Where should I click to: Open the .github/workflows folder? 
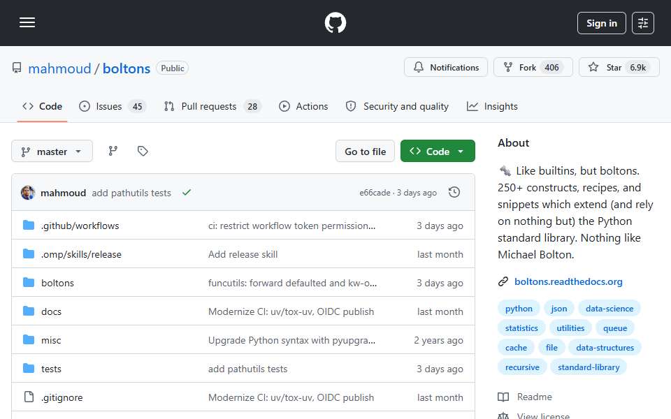[80, 226]
